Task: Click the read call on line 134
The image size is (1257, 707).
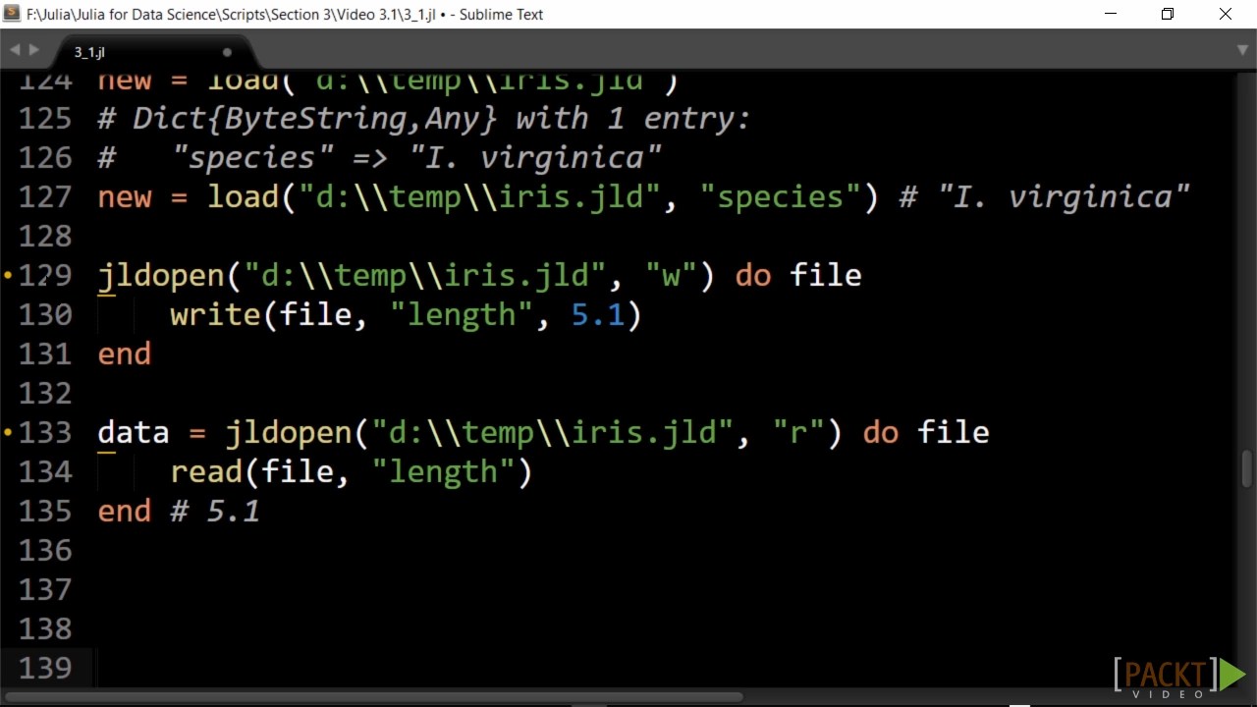Action: pyautogui.click(x=206, y=472)
